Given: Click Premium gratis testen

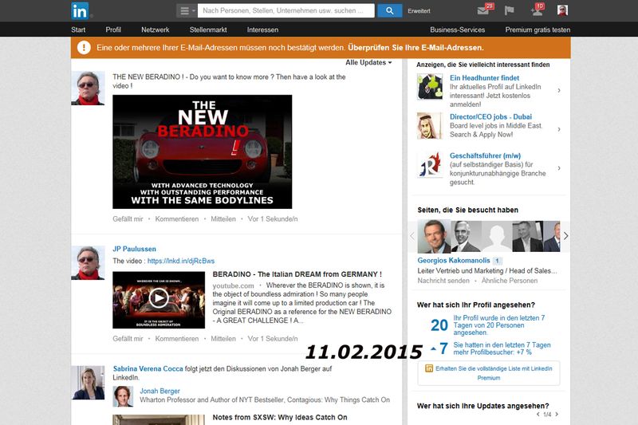Looking at the screenshot, I should click(538, 30).
